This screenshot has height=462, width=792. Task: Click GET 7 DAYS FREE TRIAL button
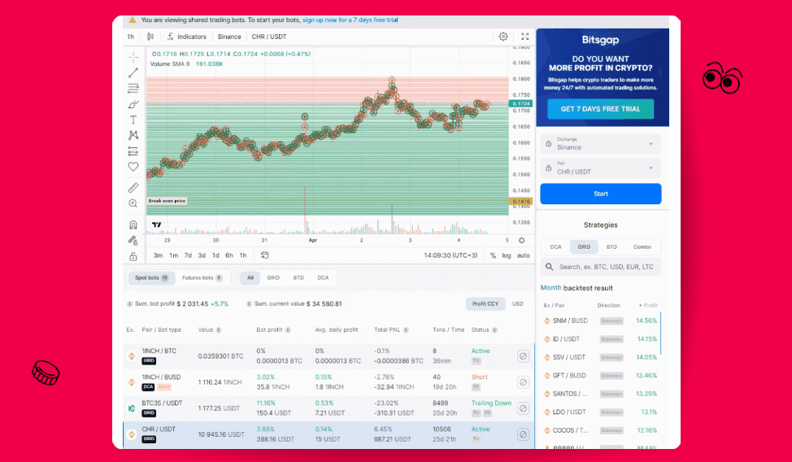[601, 109]
